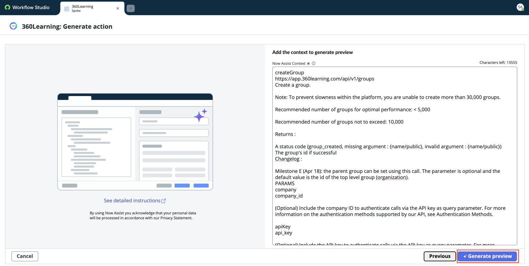Click the Cancel button
This screenshot has width=529, height=266.
[25, 256]
